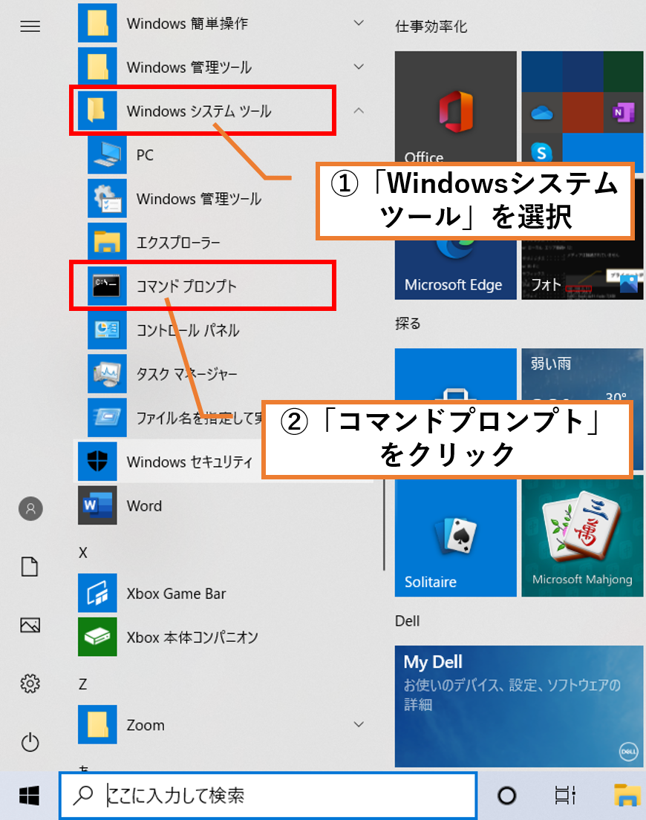This screenshot has width=646, height=820.
Task: Click the Windows Start button
Action: click(x=29, y=796)
